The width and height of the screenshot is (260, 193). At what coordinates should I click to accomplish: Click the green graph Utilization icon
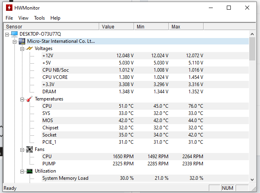coord(30,171)
